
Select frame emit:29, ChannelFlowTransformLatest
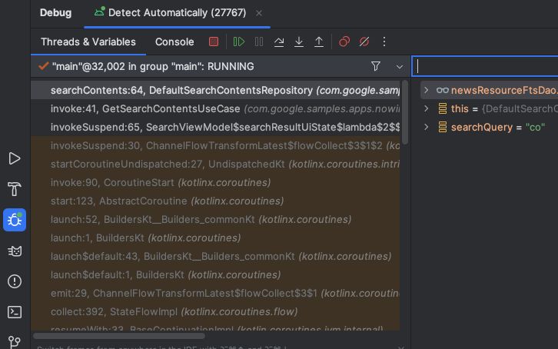216,294
